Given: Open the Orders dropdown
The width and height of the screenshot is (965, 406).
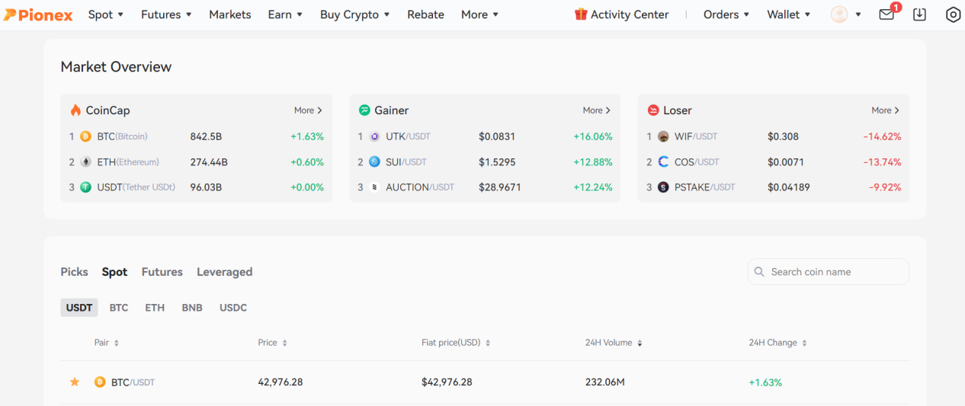Looking at the screenshot, I should (726, 14).
